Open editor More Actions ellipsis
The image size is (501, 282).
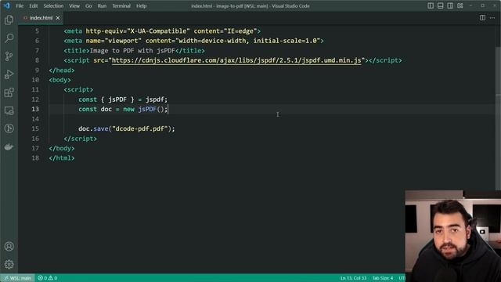(492, 18)
